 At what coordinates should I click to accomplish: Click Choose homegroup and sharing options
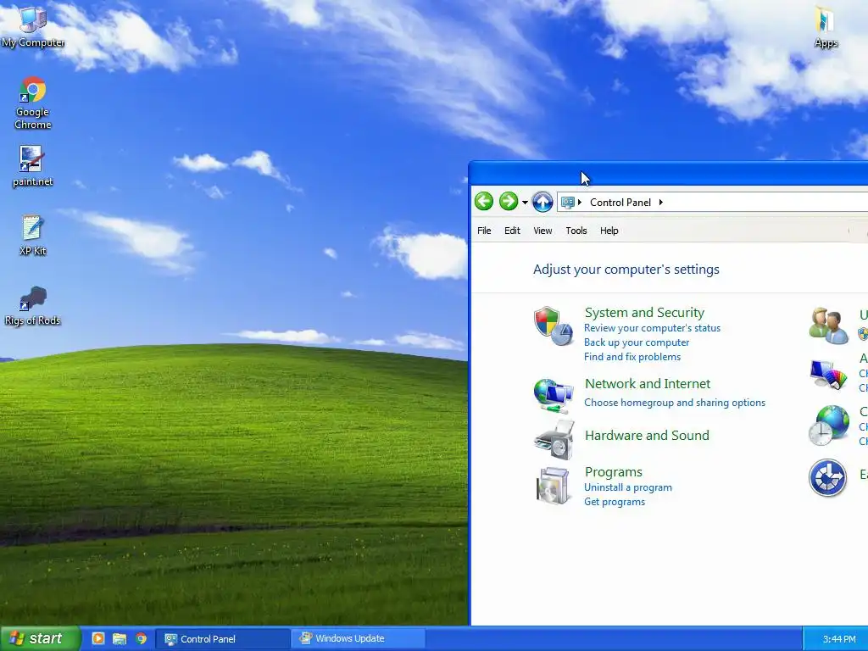675,403
